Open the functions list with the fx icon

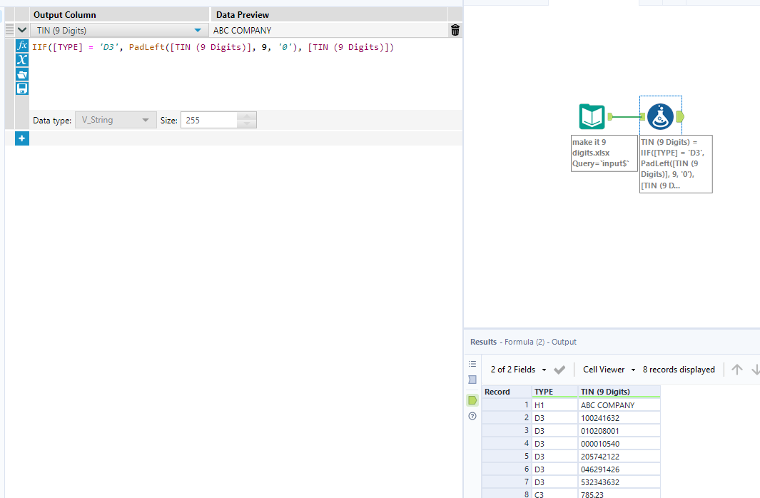21,45
